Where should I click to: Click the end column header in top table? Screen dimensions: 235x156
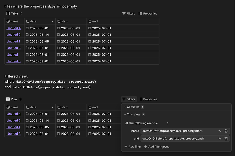pos(123,21)
